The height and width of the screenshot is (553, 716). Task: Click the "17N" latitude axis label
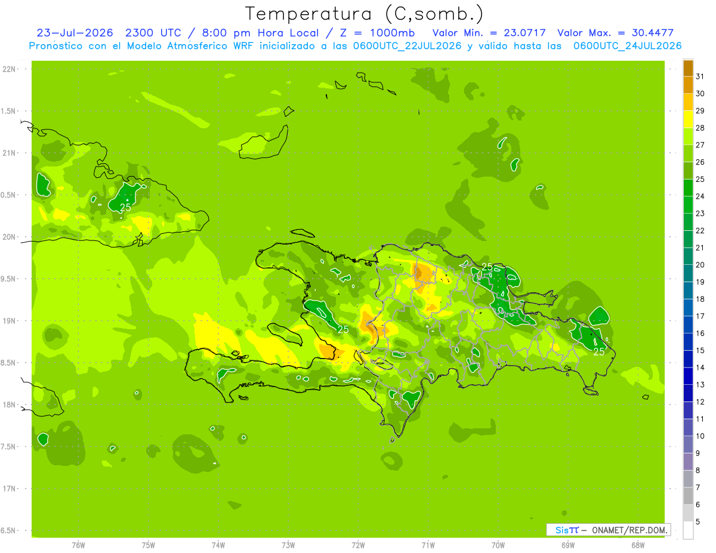click(8, 489)
